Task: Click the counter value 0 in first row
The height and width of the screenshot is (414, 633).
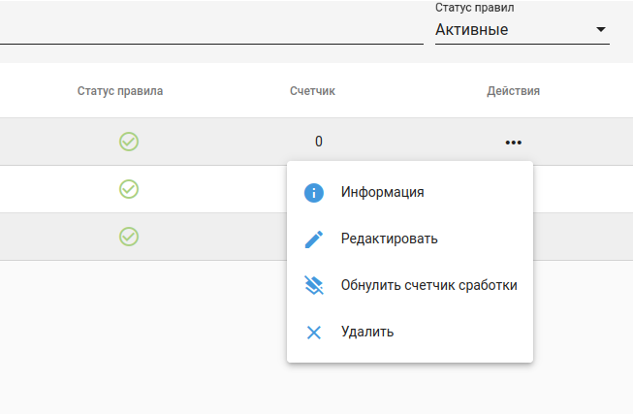Action: coord(318,142)
